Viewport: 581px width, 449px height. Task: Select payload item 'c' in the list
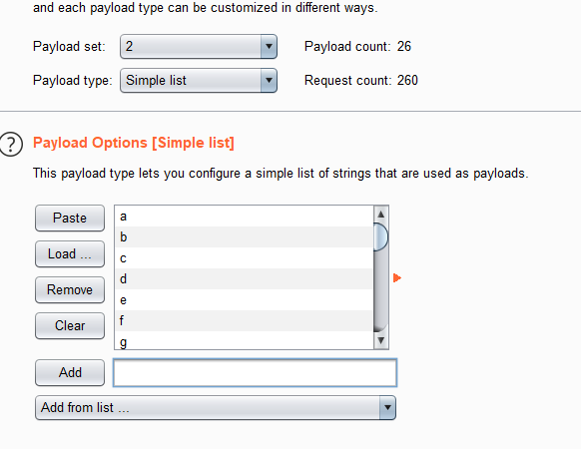coord(244,258)
